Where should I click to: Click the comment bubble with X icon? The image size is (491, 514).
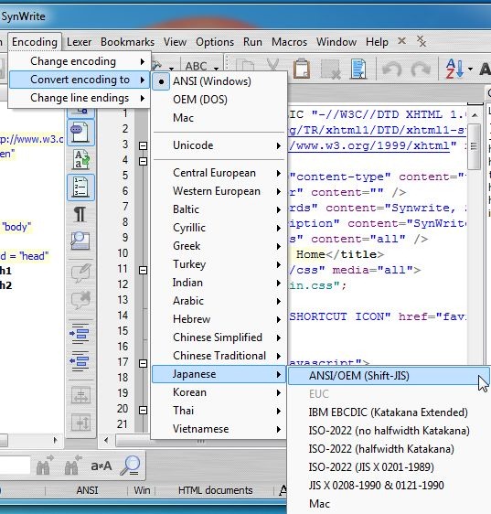point(80,300)
